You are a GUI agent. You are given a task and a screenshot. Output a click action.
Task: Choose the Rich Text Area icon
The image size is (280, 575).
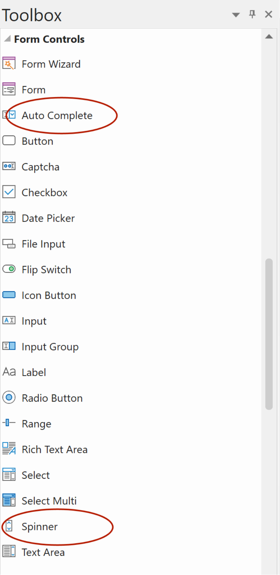pos(9,449)
